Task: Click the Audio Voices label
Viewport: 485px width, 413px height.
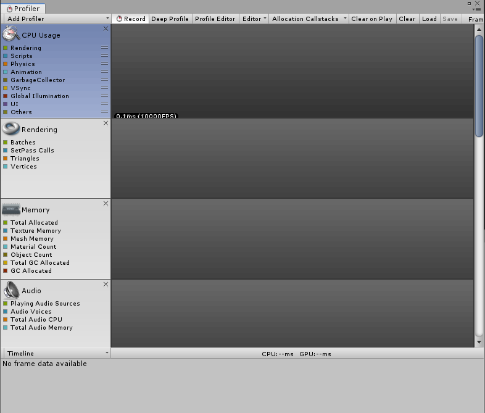Action: coord(31,312)
